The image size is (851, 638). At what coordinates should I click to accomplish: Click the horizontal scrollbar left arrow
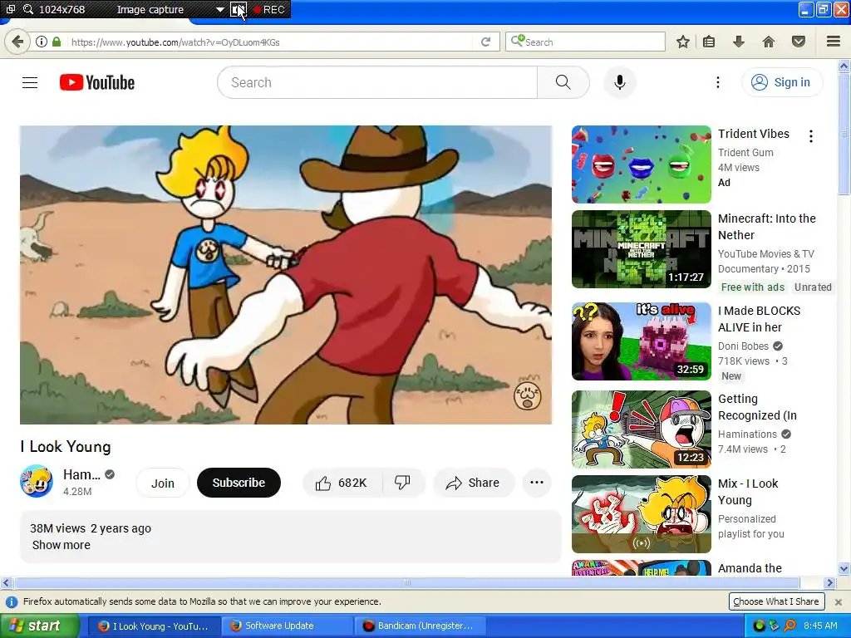tap(6, 583)
